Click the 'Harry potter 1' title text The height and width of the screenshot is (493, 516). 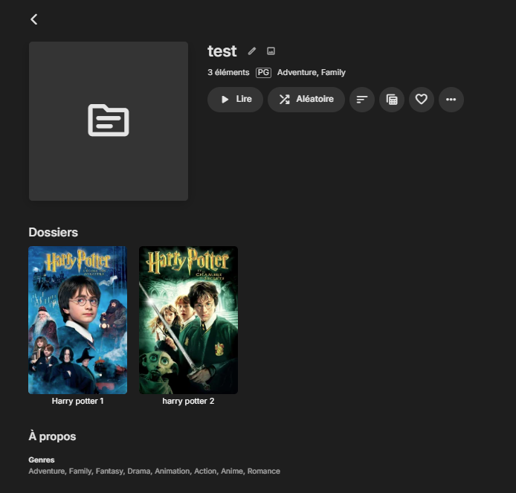click(77, 402)
